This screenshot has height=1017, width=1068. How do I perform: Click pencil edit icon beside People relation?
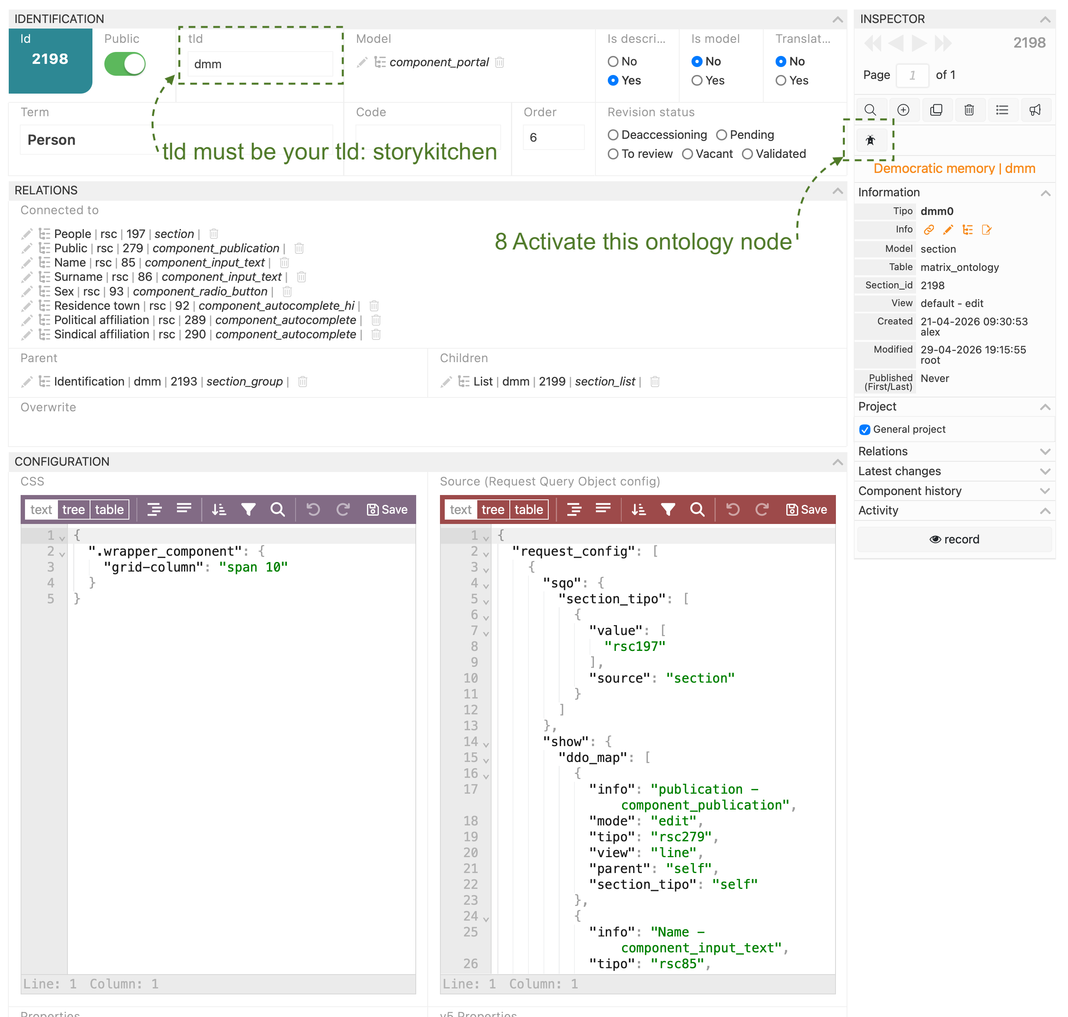coord(27,234)
